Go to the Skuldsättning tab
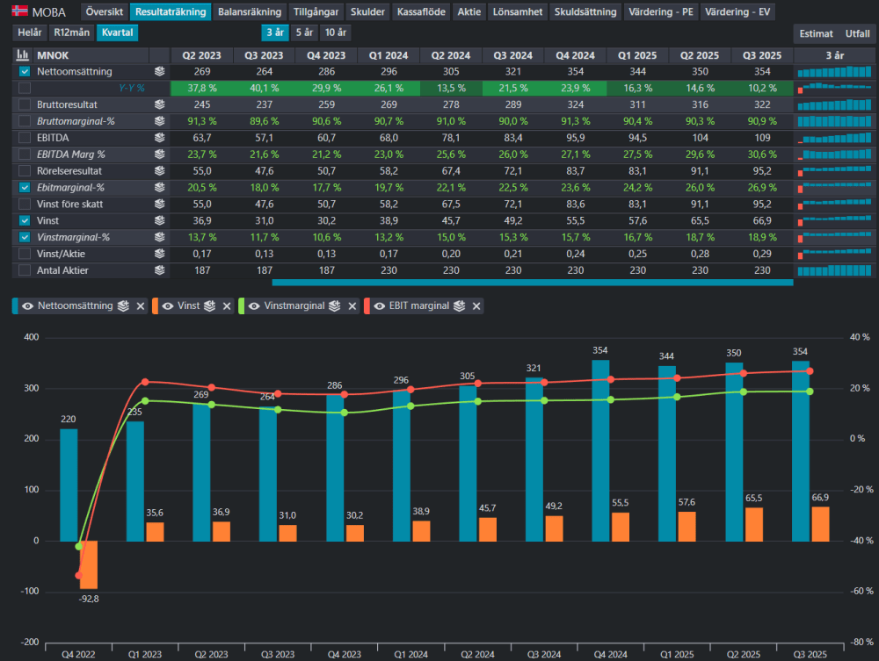This screenshot has width=879, height=661. point(585,11)
